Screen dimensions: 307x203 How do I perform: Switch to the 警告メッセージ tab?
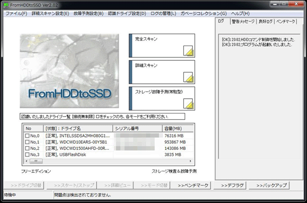[x=243, y=21]
